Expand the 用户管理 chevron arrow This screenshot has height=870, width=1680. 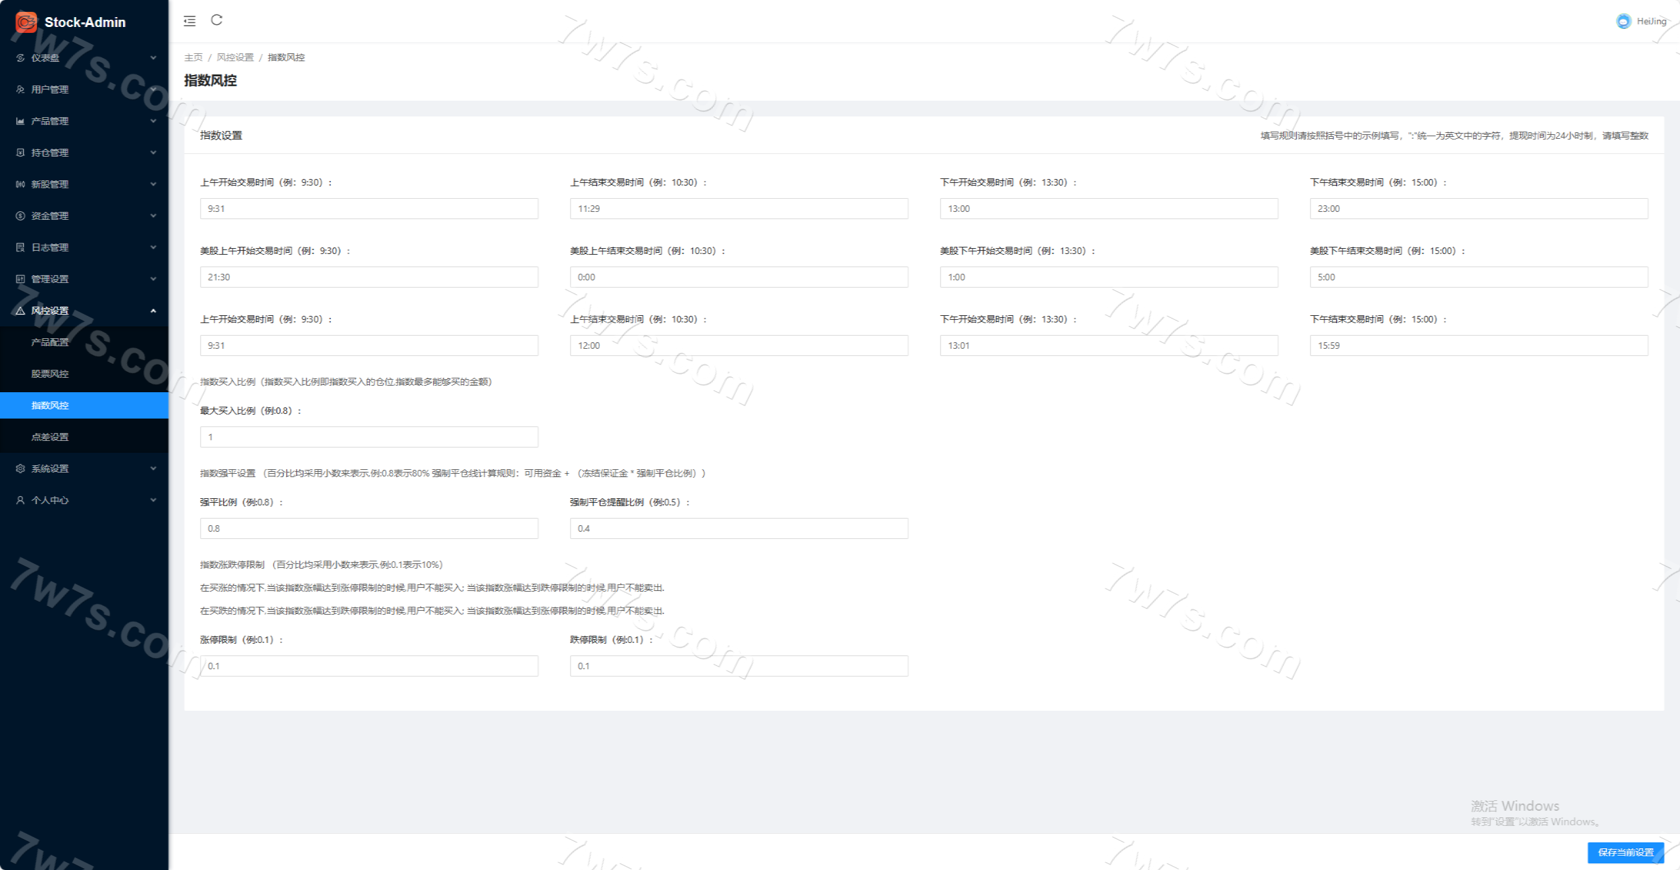pos(153,90)
